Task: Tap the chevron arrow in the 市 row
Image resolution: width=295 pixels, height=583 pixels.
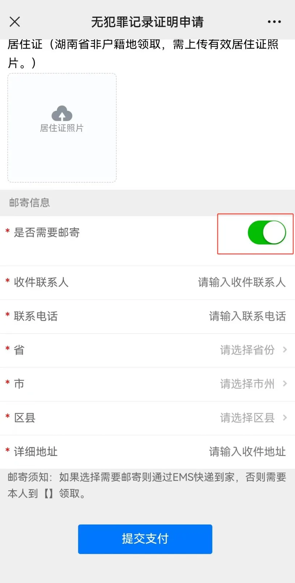Action: pyautogui.click(x=285, y=383)
